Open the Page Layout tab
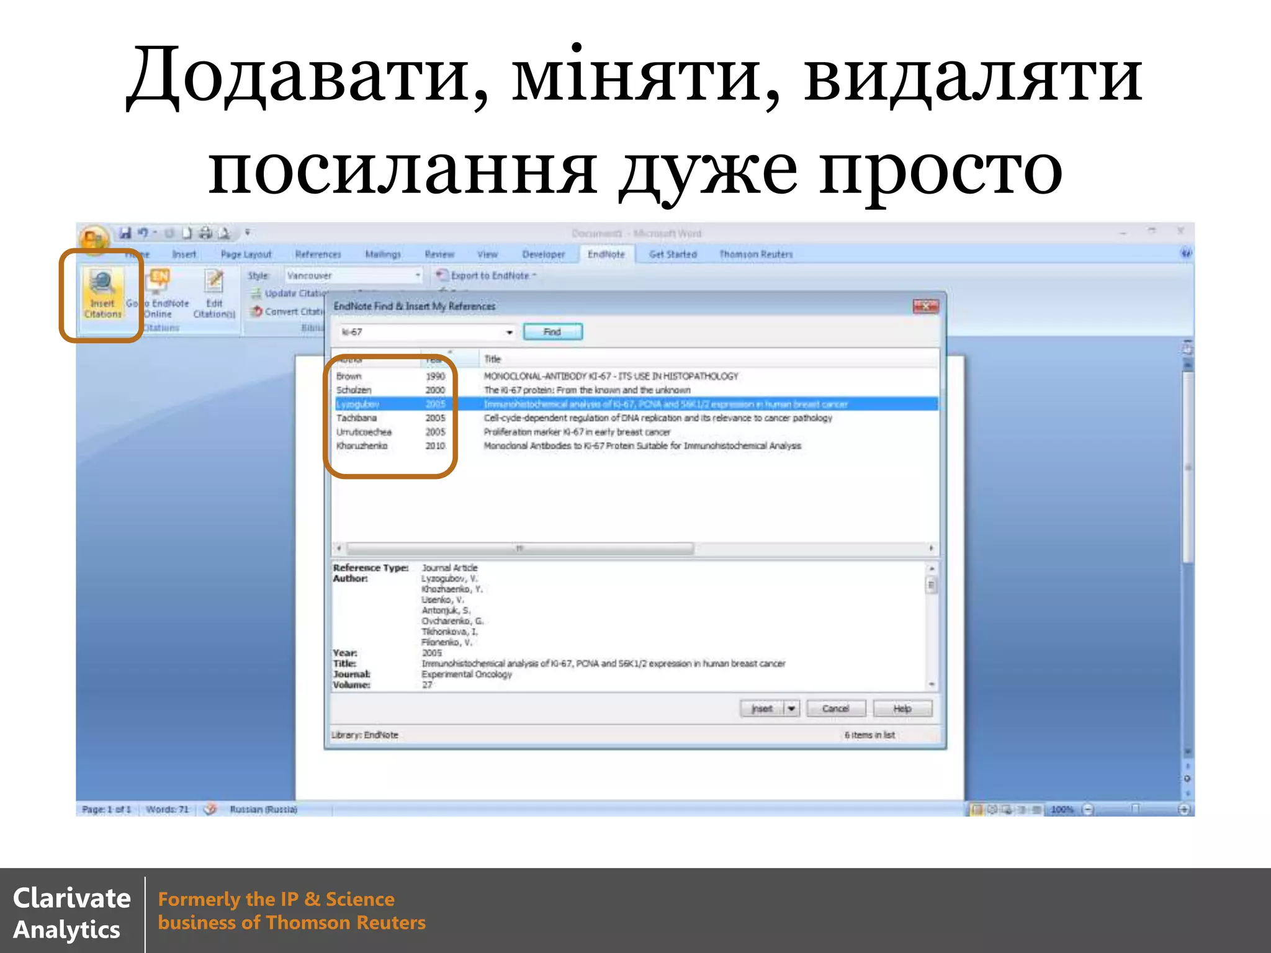The height and width of the screenshot is (953, 1271). pyautogui.click(x=246, y=254)
